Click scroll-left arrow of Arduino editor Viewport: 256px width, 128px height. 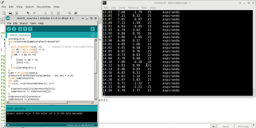[8, 102]
